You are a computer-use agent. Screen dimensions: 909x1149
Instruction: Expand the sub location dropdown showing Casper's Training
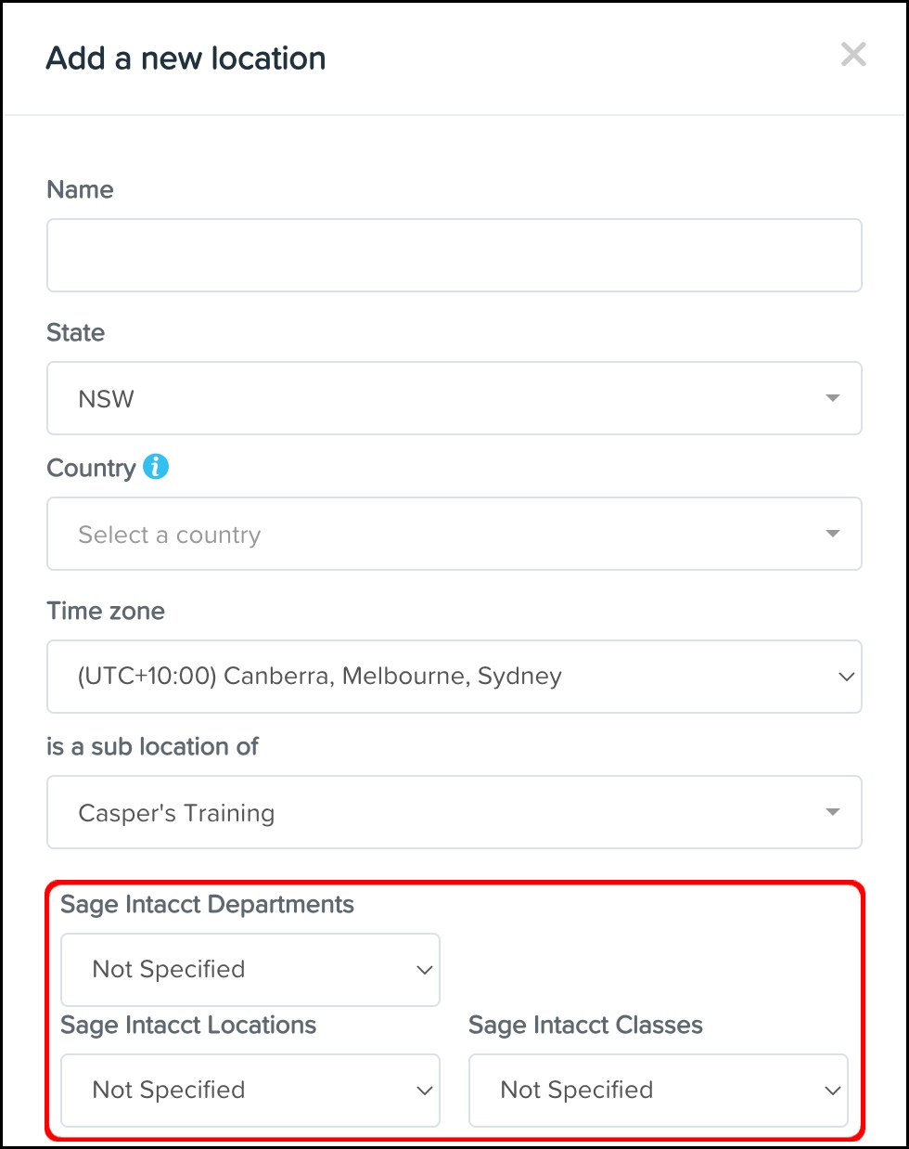tap(454, 812)
